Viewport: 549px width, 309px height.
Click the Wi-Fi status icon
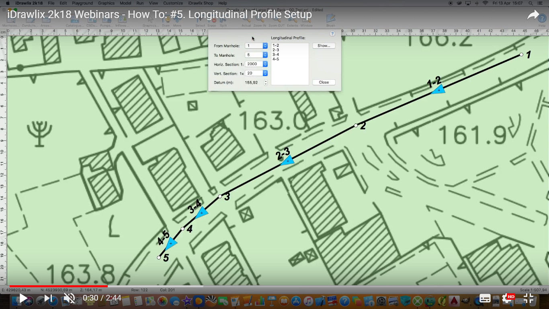[x=485, y=3]
